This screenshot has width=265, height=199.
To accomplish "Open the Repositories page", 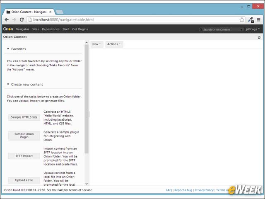I will (x=51, y=29).
